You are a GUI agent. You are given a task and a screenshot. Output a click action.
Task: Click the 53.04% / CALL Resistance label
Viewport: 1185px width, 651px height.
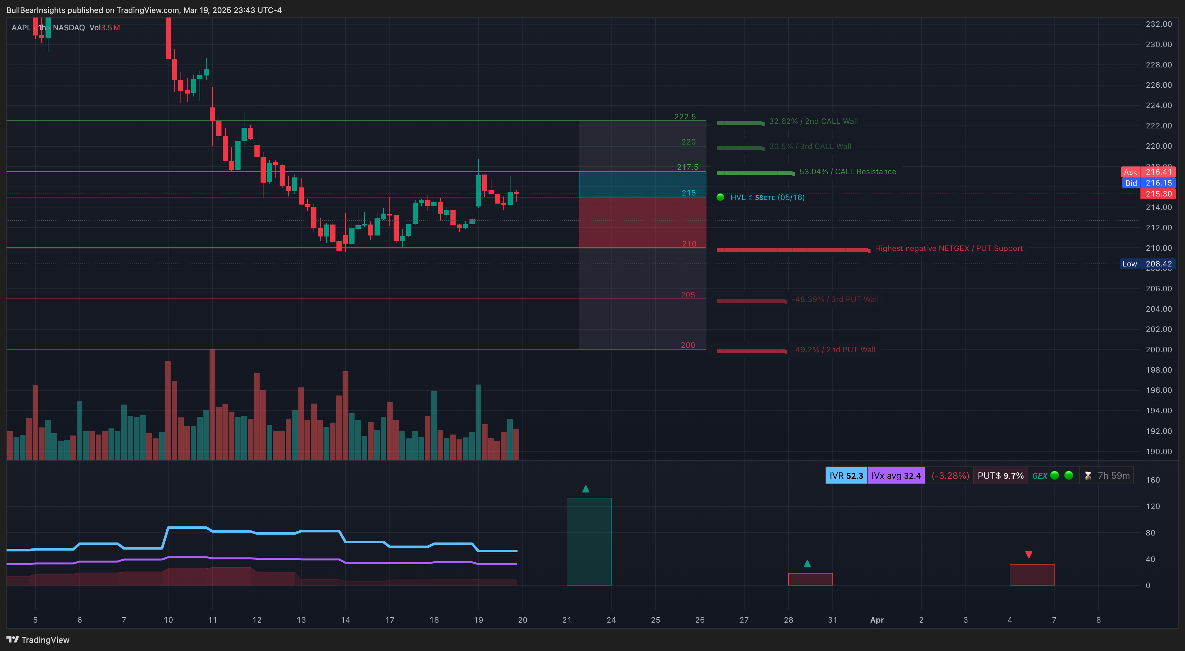[848, 172]
